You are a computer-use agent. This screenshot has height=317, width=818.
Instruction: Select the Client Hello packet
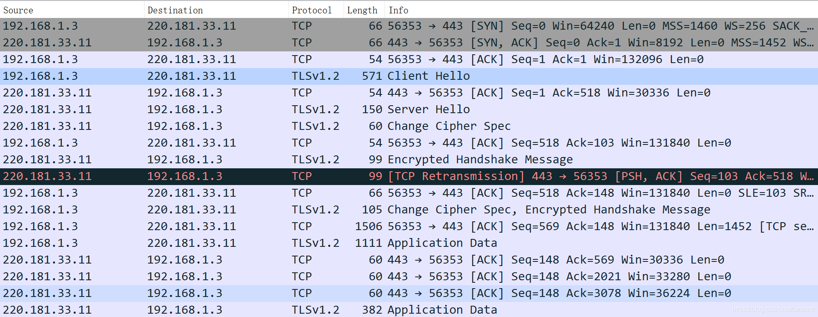tap(409, 76)
